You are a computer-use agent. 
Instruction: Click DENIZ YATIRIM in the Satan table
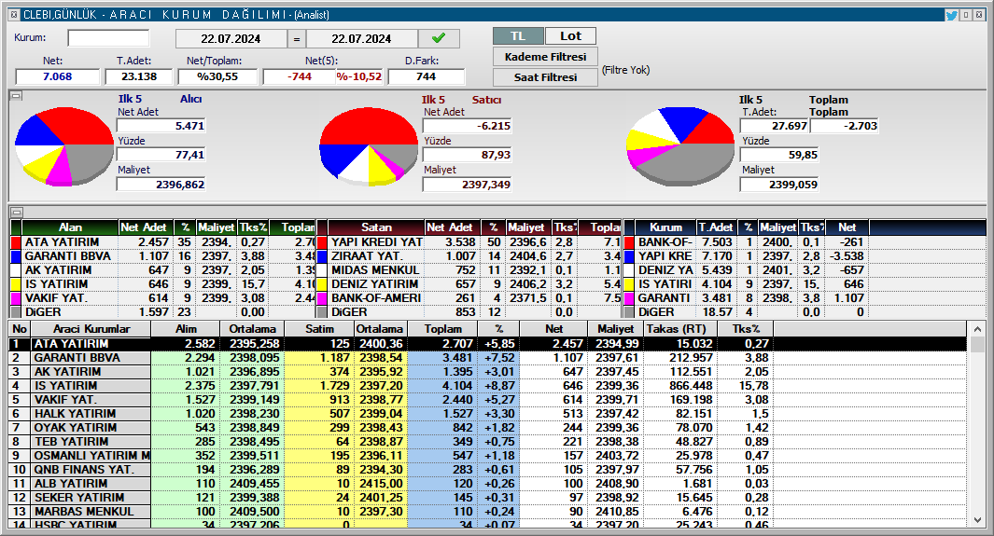coord(374,284)
